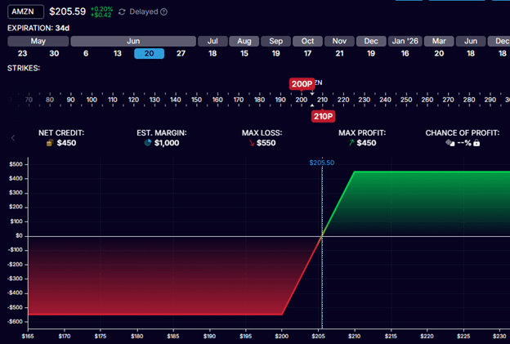The width and height of the screenshot is (510, 344).
Task: Click the Chance of Profit lock icon
Action: pyautogui.click(x=476, y=143)
